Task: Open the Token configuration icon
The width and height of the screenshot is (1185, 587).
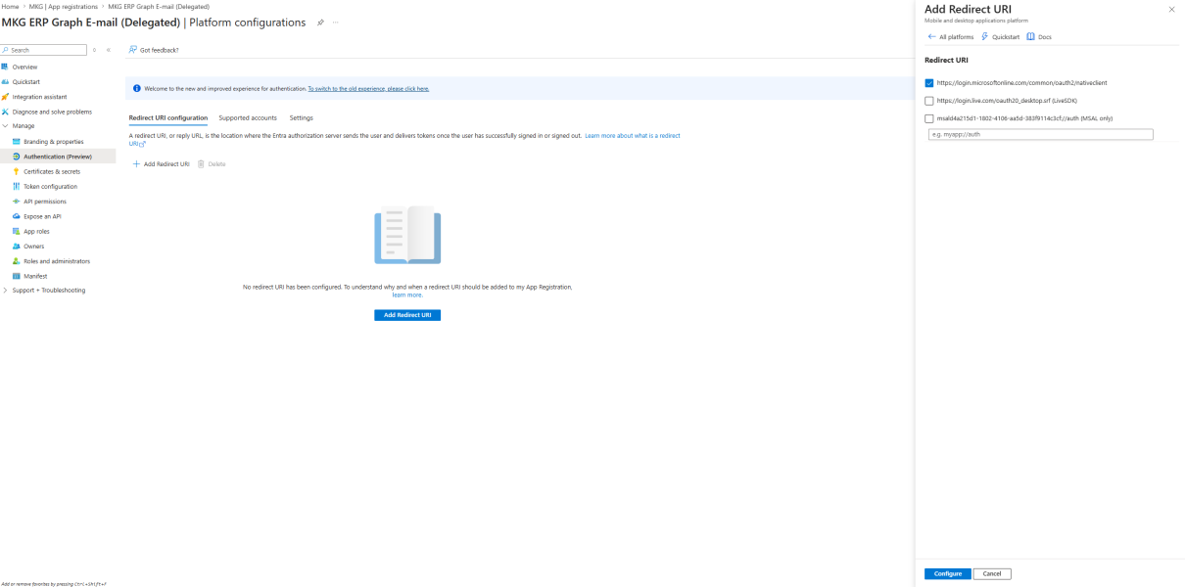Action: (x=16, y=186)
